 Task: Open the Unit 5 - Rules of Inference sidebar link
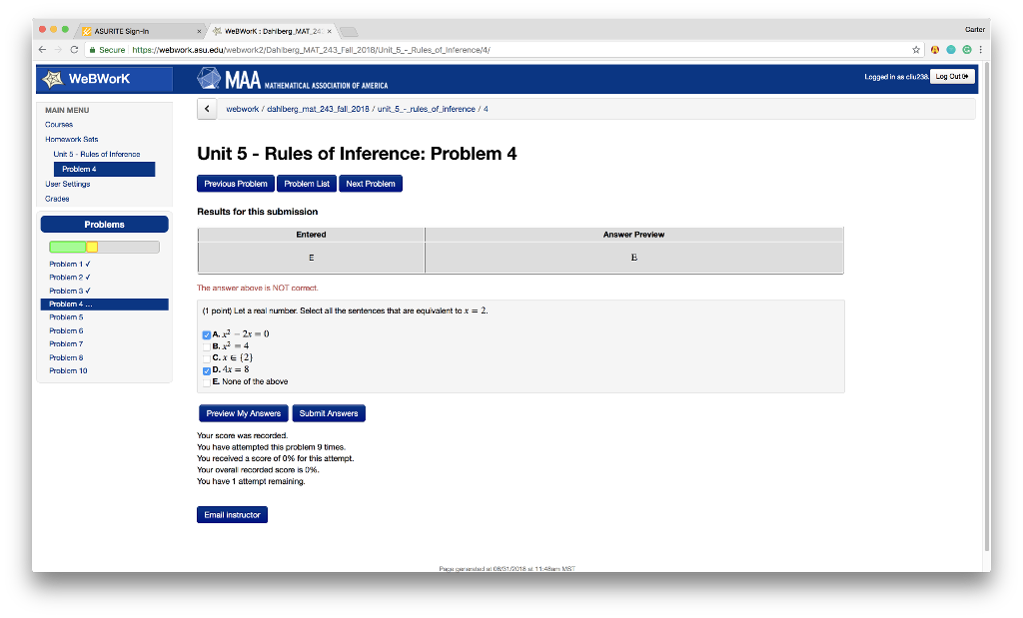click(97, 155)
